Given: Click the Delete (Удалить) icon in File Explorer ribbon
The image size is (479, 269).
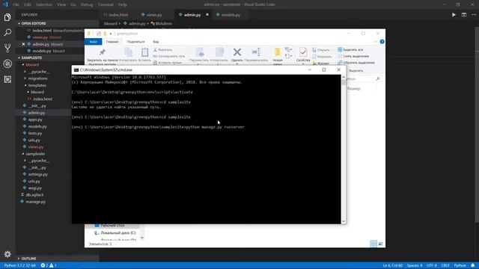Looking at the screenshot, I should point(237,52).
